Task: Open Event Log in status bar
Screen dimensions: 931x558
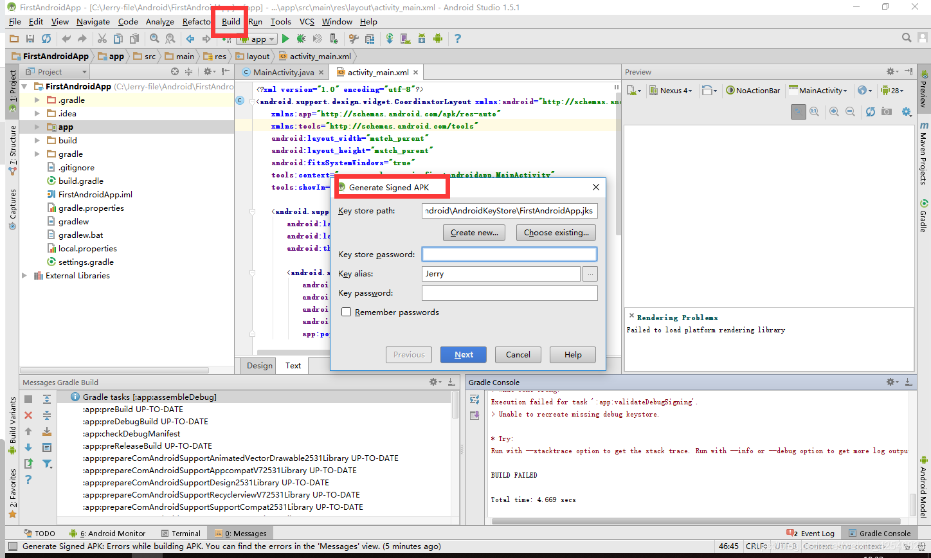Action: tap(811, 533)
